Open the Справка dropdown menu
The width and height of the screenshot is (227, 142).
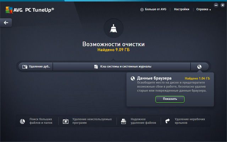(203, 10)
